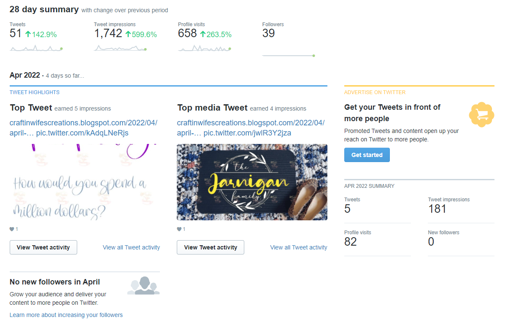Click April Tweet impressions value 181

(437, 209)
